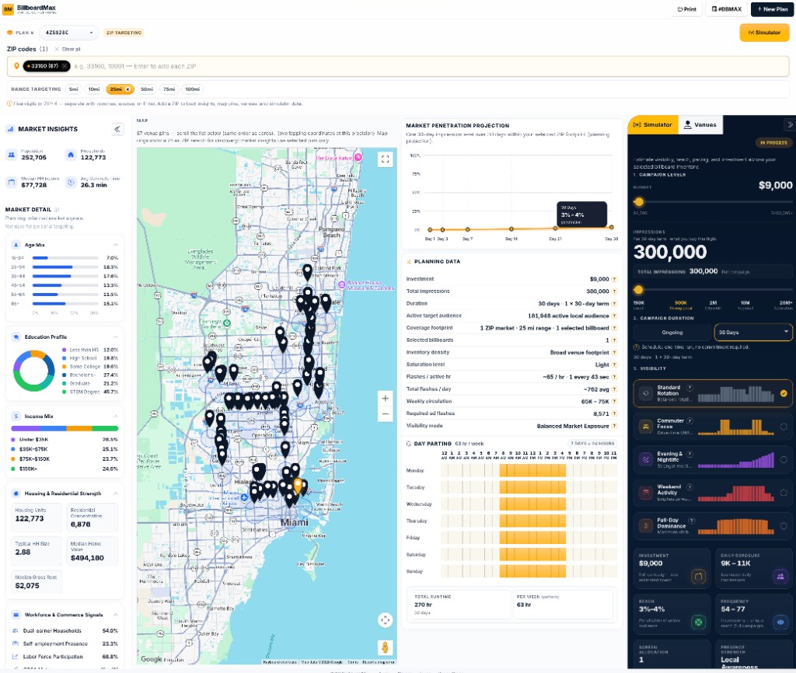
Task: Click the New Plan button
Action: 772,9
